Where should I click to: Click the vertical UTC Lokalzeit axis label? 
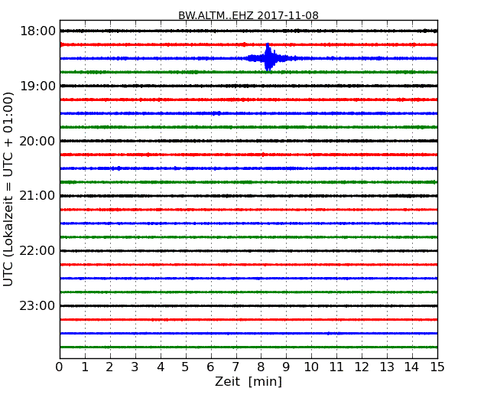8,189
